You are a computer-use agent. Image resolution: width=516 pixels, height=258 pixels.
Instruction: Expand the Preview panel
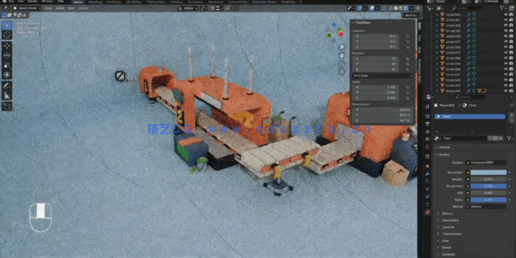[444, 148]
